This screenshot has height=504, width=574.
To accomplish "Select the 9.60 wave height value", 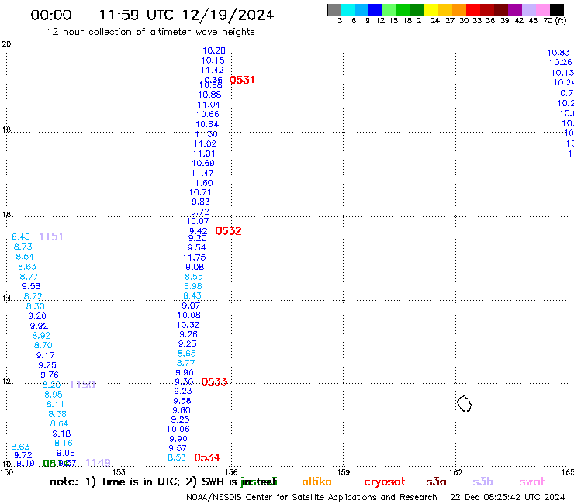I will pyautogui.click(x=182, y=410).
